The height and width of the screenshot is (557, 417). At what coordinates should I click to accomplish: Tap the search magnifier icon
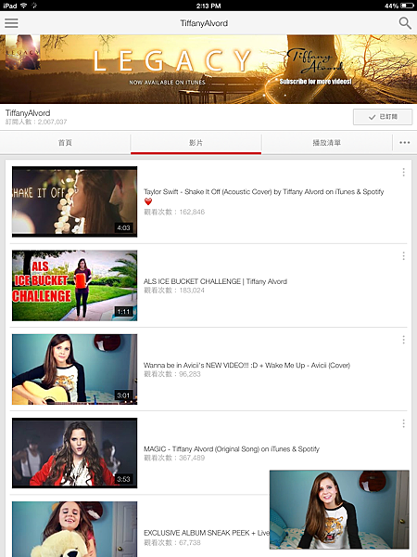(x=405, y=23)
